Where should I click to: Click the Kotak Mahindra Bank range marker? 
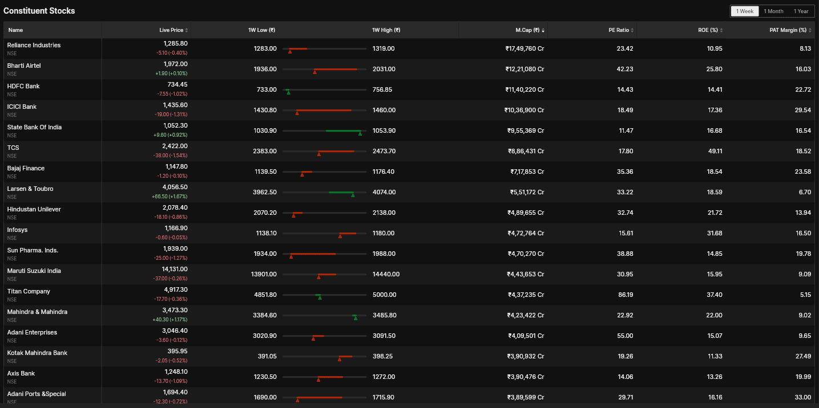pyautogui.click(x=340, y=359)
